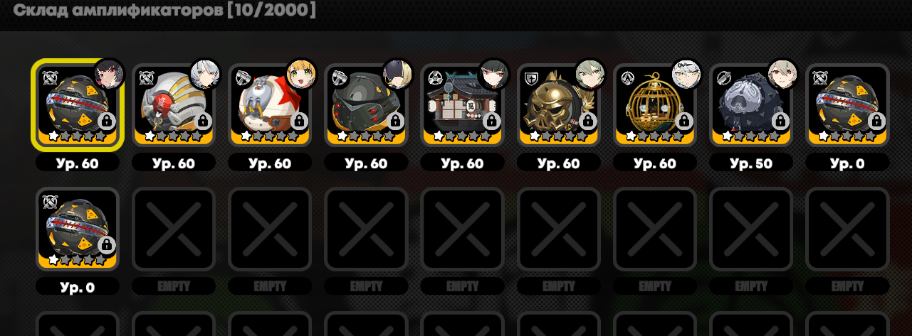The image size is (912, 336).
Task: Click the dark-haired girl avatar on the selected amplifier
Action: (x=109, y=73)
